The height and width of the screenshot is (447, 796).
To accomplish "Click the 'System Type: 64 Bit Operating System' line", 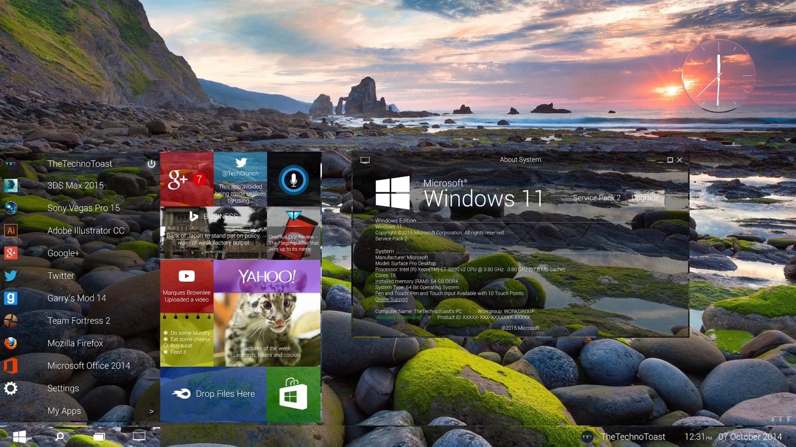I will click(x=417, y=287).
